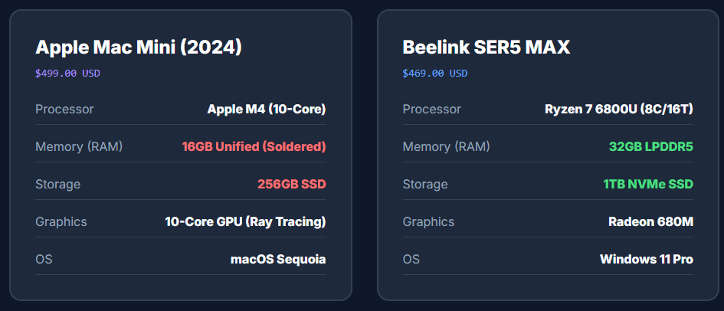The image size is (724, 311).
Task: Click the Beelink SER5 MAX title
Action: [486, 47]
